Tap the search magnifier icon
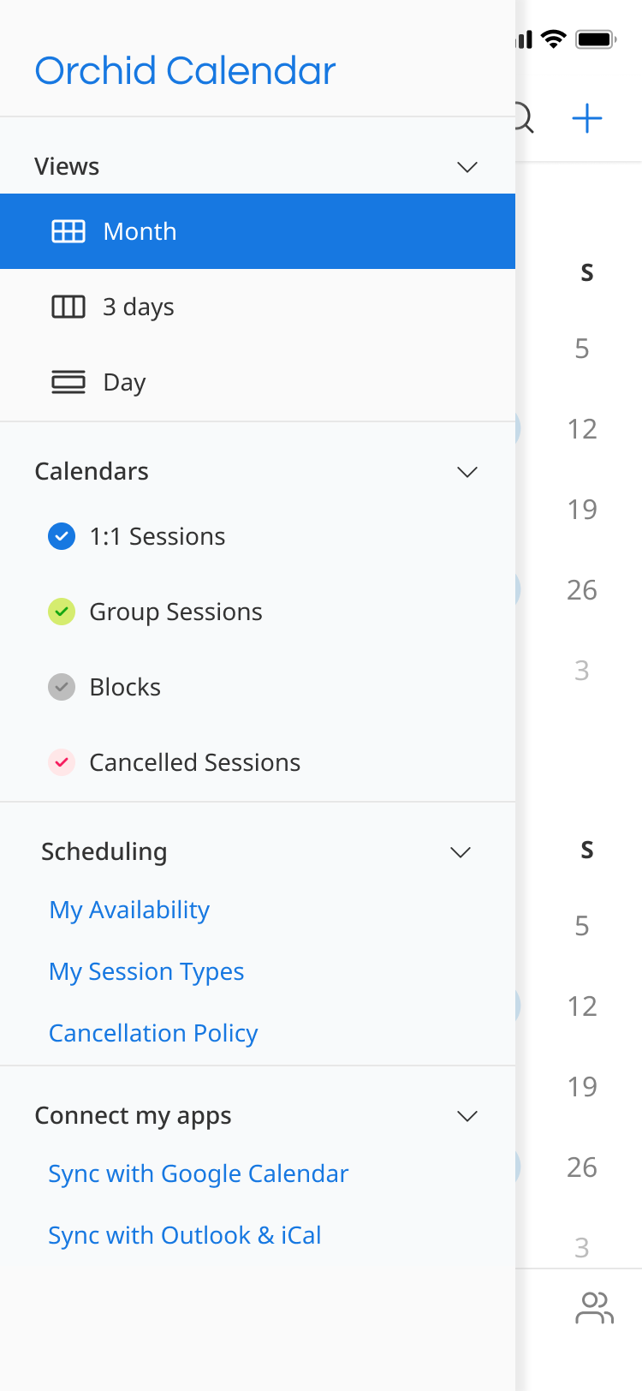 click(x=524, y=118)
